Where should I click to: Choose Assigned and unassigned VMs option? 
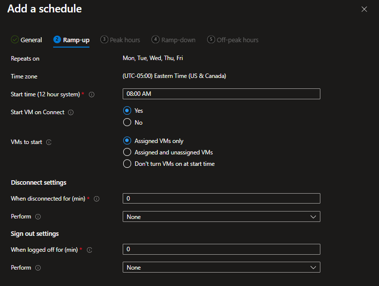point(127,152)
